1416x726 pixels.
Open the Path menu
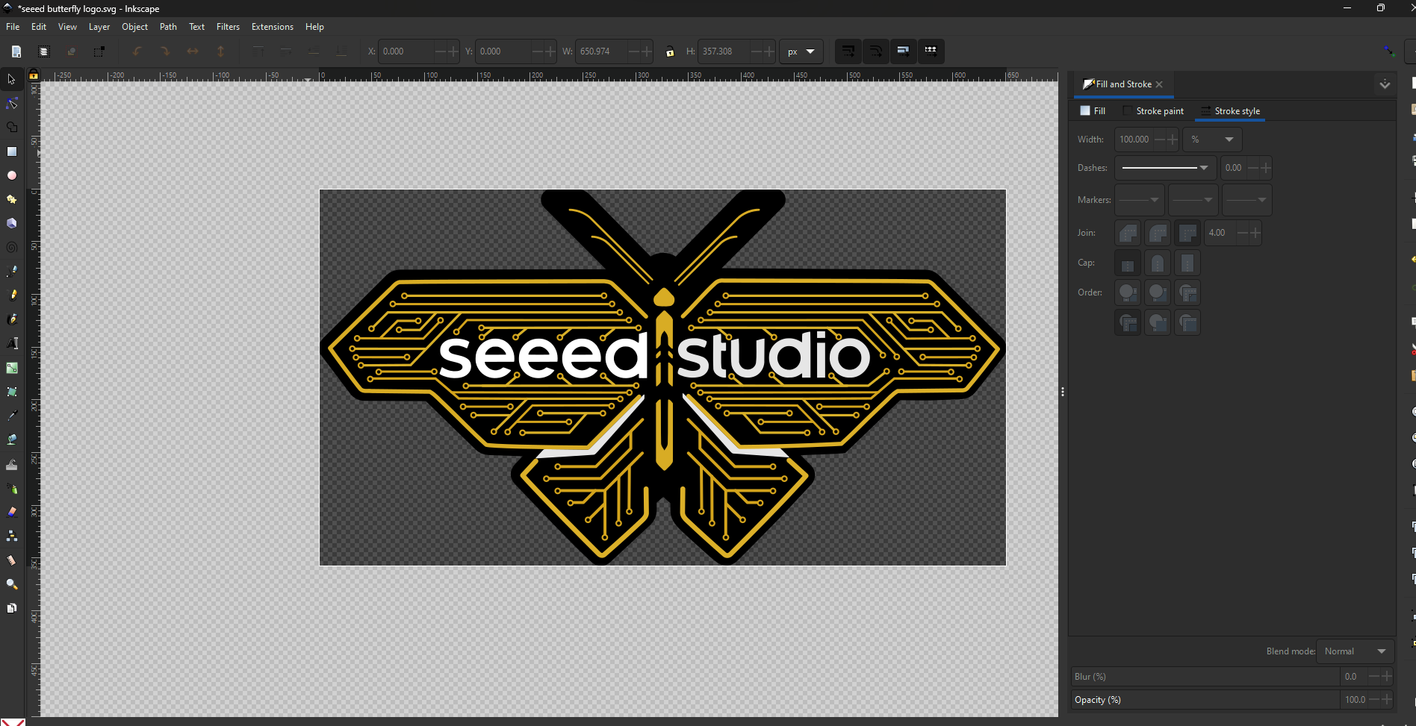click(x=168, y=27)
